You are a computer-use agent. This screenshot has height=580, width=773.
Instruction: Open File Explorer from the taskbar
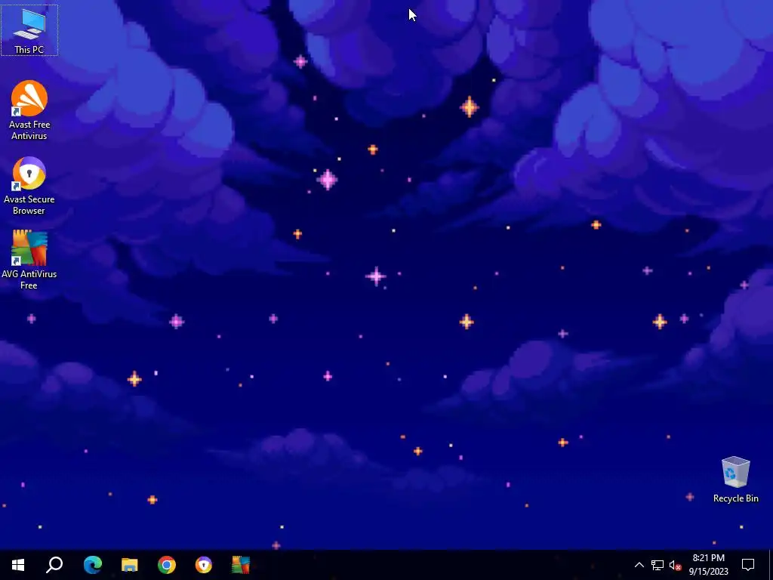130,565
